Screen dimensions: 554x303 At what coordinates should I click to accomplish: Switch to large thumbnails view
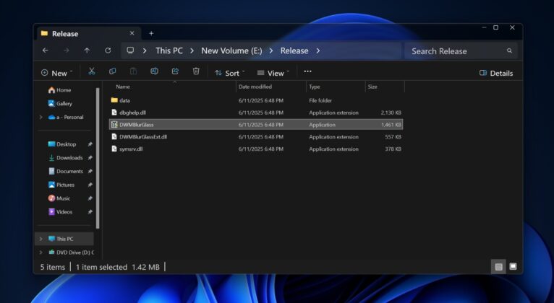click(513, 266)
